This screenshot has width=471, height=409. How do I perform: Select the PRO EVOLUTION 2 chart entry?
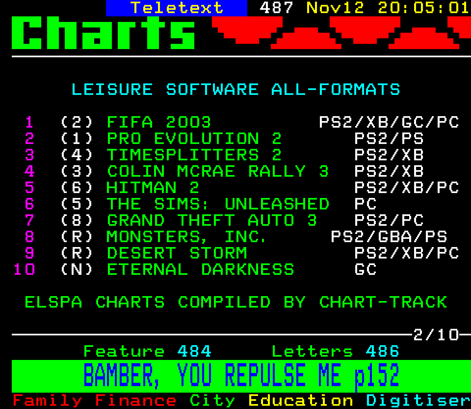194,139
